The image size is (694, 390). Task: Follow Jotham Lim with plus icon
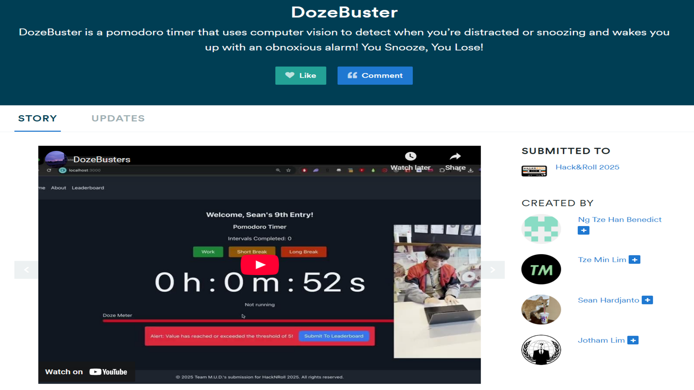633,340
